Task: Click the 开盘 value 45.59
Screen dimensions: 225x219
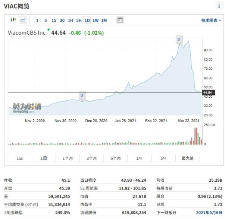Action: [x=65, y=188]
